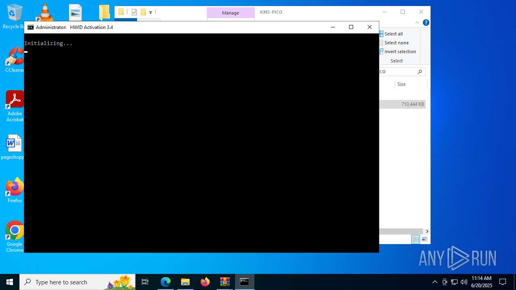Open the taskbar clock and date
This screenshot has width=516, height=290.
[x=482, y=282]
